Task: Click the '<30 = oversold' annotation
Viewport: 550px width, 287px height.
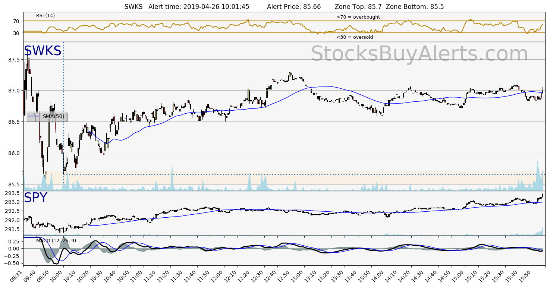Action: 355,37
